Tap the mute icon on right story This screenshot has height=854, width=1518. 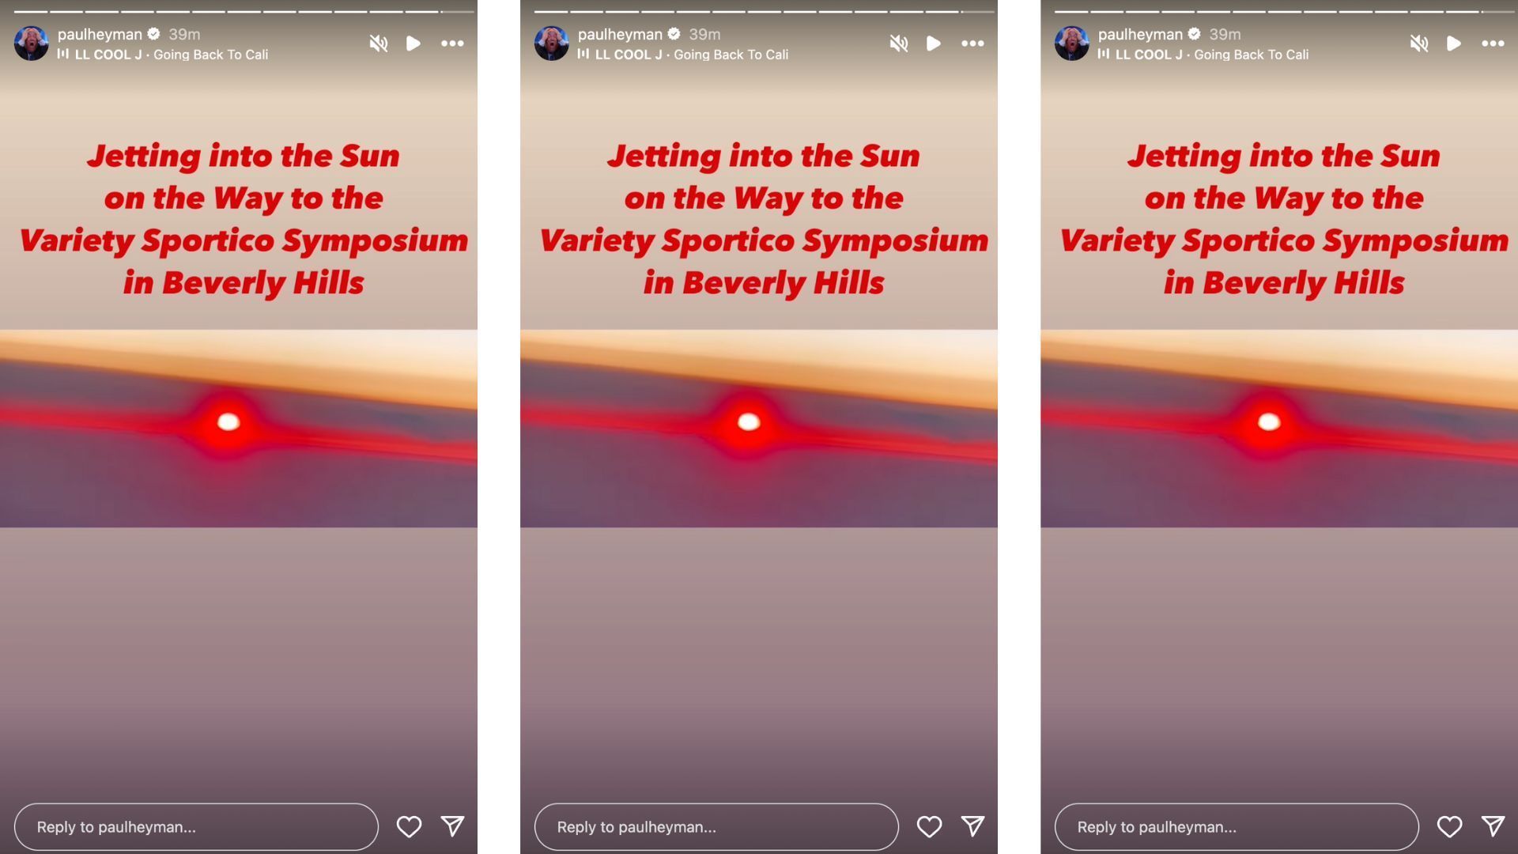pyautogui.click(x=1418, y=43)
